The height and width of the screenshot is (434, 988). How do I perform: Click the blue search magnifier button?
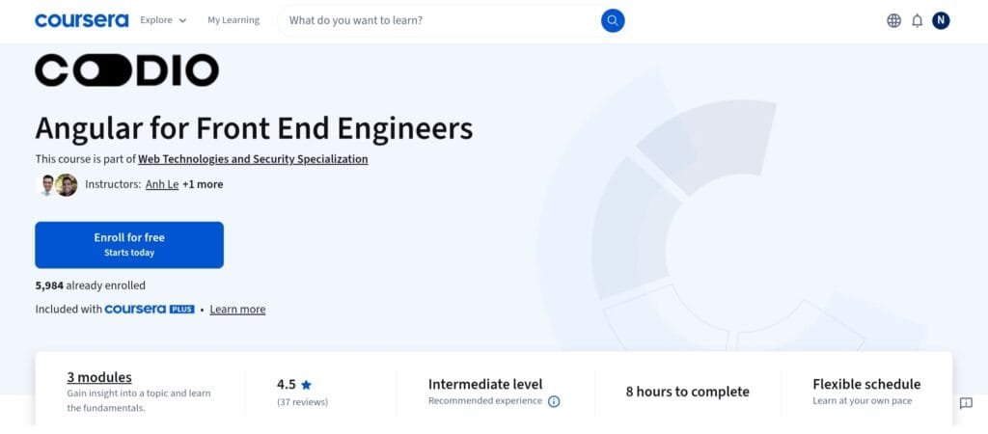(x=613, y=20)
